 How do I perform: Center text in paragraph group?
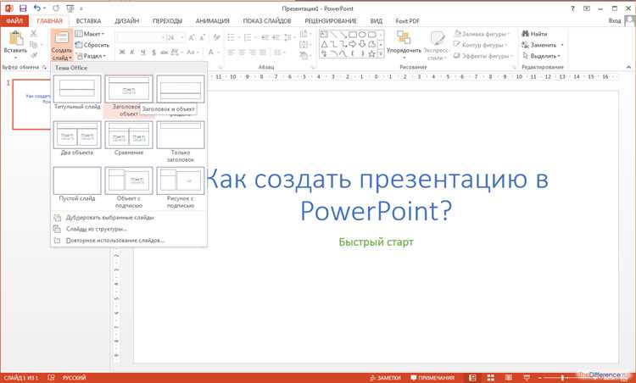point(242,52)
